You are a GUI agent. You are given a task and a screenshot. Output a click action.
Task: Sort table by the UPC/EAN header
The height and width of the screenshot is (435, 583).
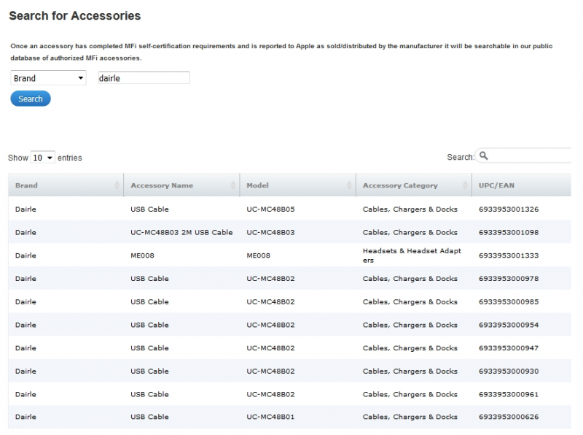click(x=496, y=185)
